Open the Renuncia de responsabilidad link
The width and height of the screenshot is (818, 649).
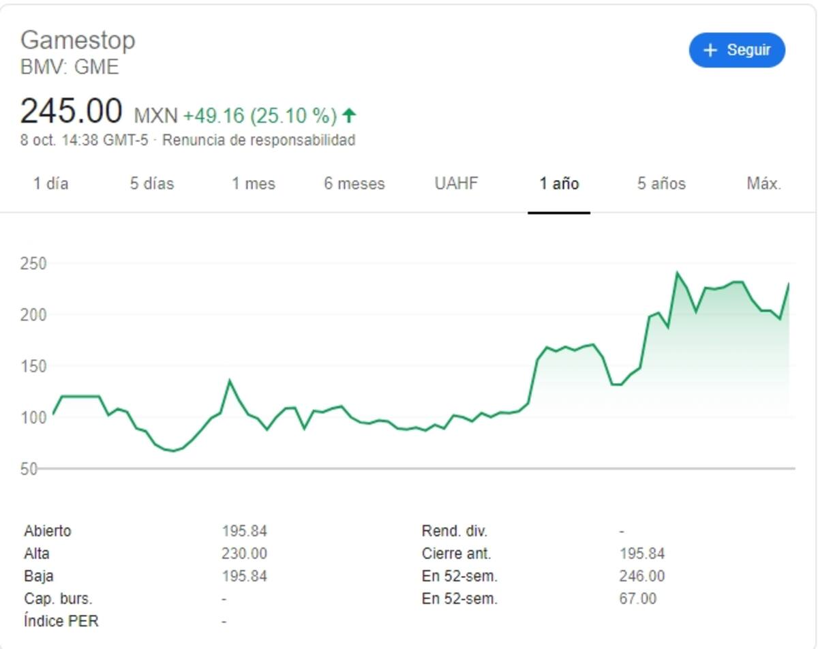click(x=259, y=140)
